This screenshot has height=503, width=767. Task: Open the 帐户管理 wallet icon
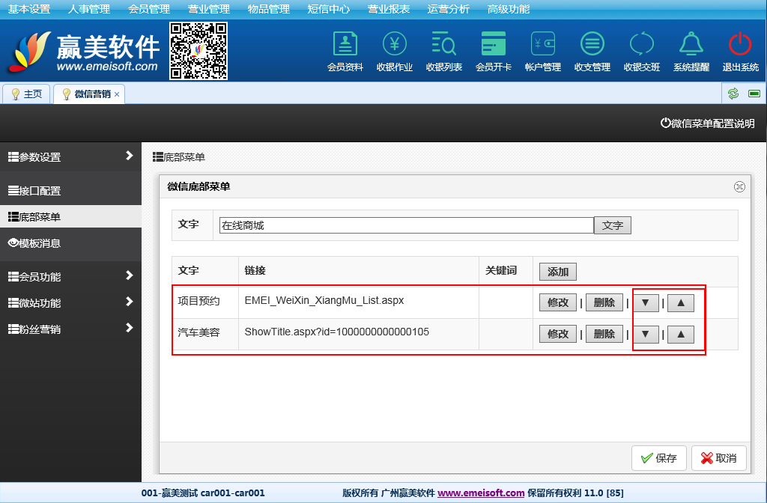pos(543,46)
